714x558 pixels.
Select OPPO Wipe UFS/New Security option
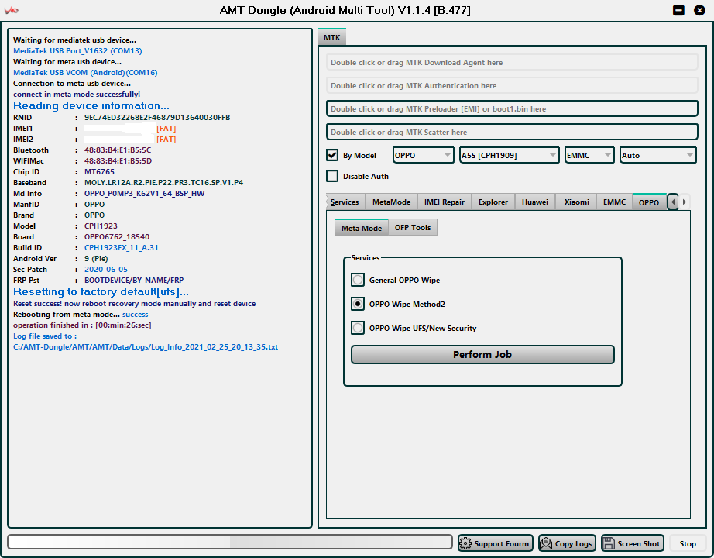point(358,328)
